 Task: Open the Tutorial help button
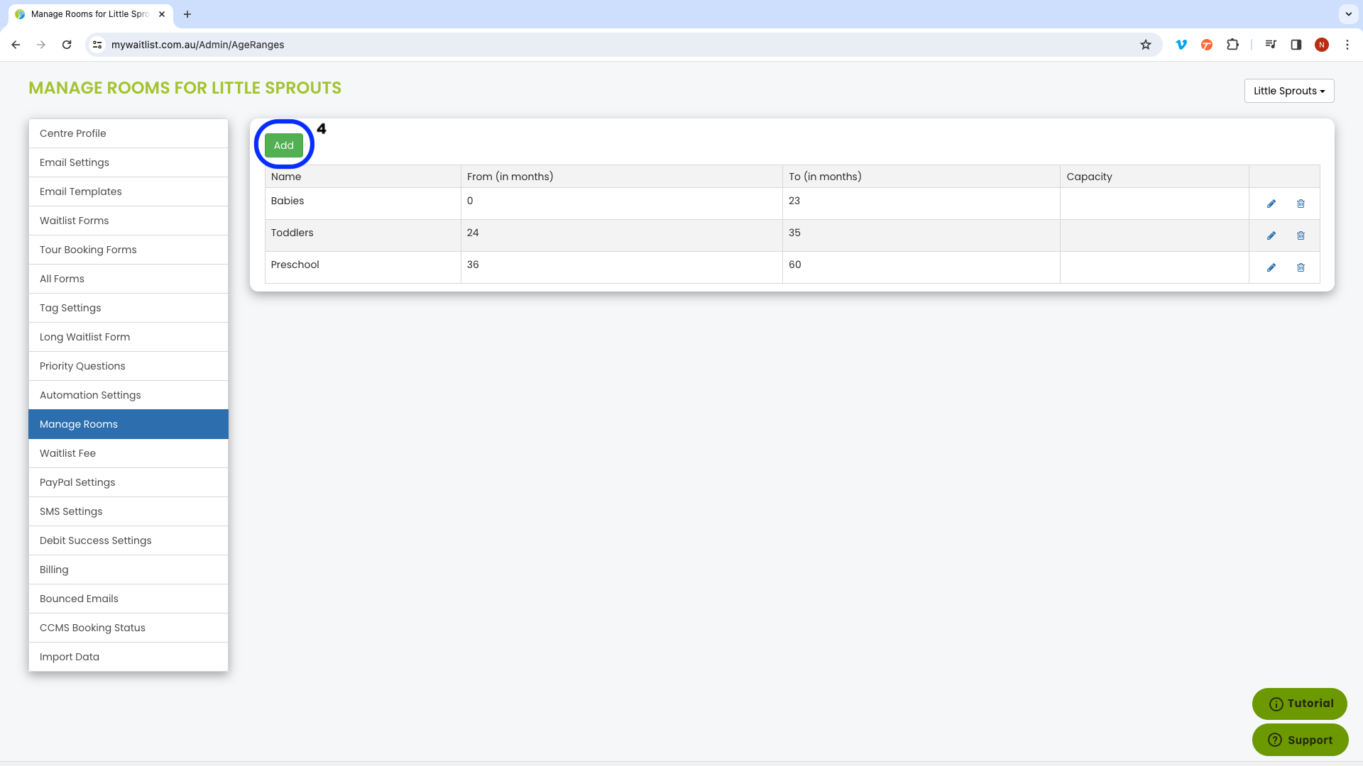(x=1300, y=704)
